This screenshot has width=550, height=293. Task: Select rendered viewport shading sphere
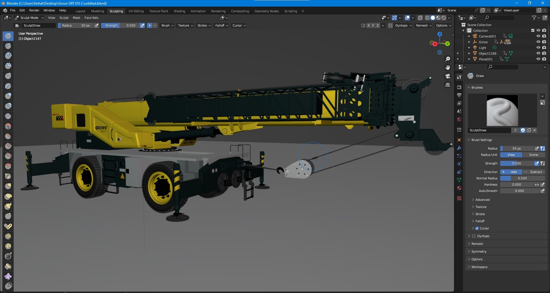[x=444, y=18]
